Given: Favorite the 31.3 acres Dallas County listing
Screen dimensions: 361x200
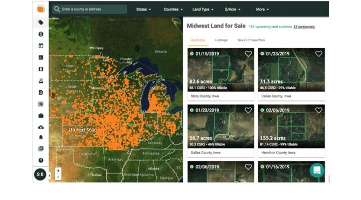Looking at the screenshot, I should tap(319, 53).
